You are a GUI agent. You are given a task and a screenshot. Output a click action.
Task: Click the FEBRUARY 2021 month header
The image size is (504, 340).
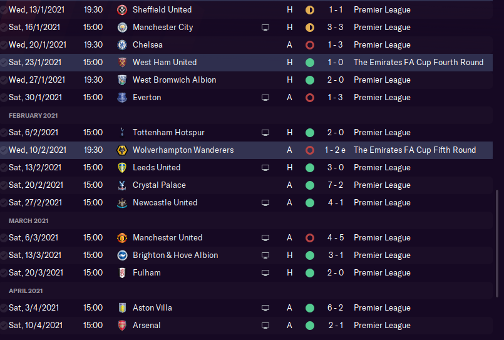[34, 115]
